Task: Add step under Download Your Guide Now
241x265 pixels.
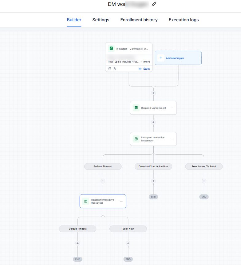Action: [153, 181]
